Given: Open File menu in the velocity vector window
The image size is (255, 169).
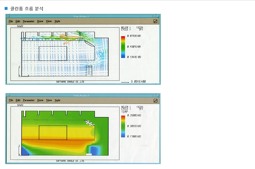Looking at the screenshot, I should pyautogui.click(x=11, y=21).
